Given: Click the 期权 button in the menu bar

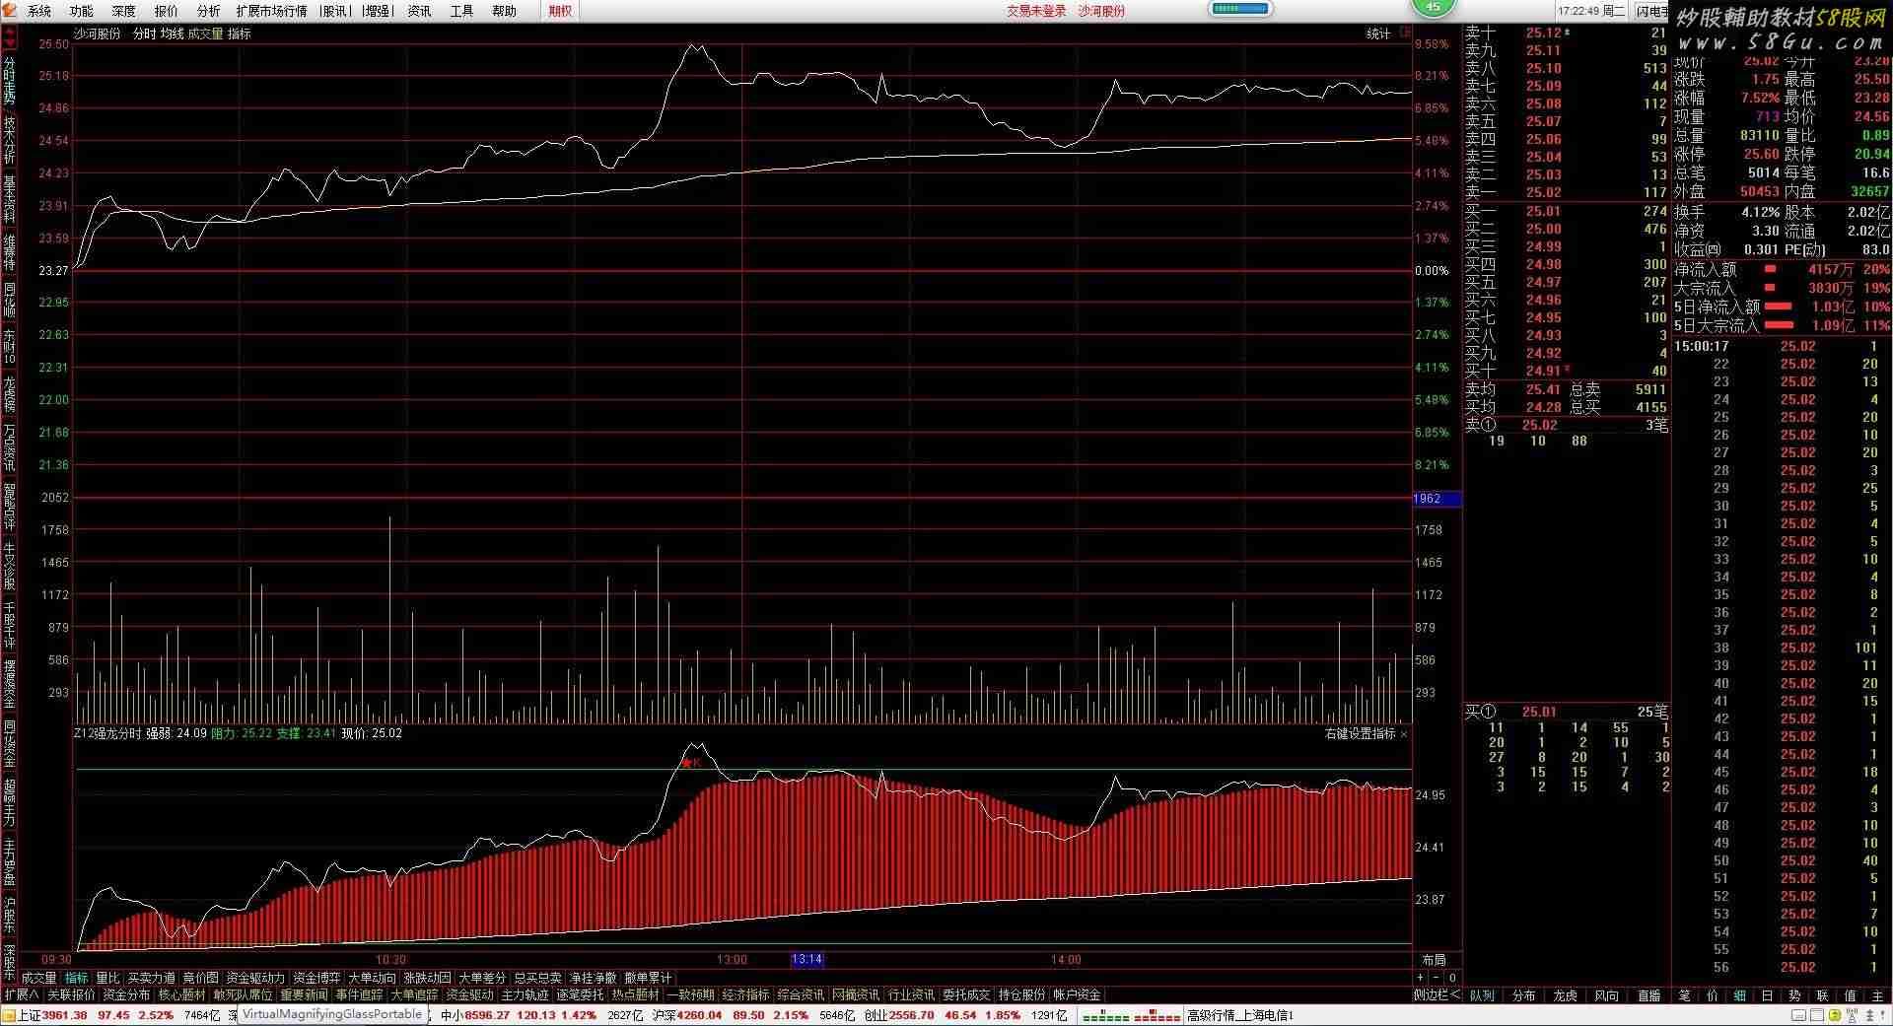Looking at the screenshot, I should [560, 11].
